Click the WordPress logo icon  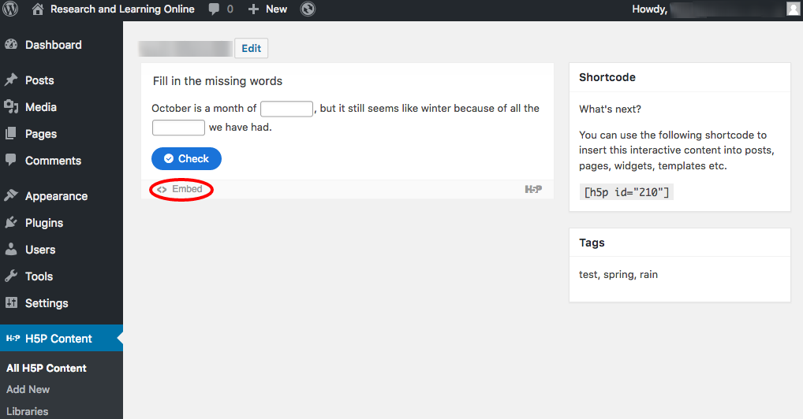pos(11,9)
